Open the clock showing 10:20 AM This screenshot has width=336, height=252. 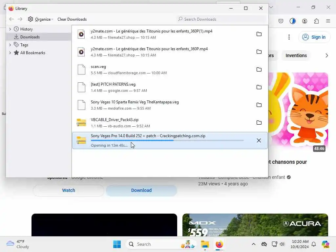pyautogui.click(x=300, y=244)
